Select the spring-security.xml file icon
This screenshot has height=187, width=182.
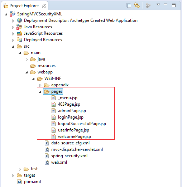pos(47,156)
